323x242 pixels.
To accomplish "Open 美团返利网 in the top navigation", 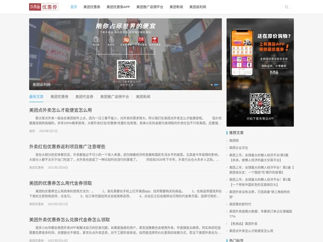I will click(x=198, y=7).
